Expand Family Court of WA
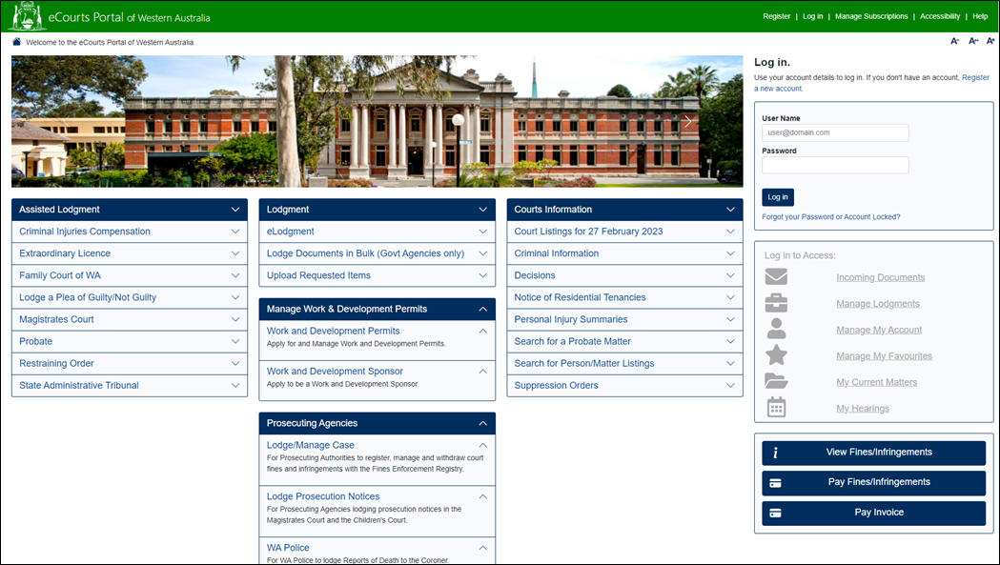This screenshot has width=1000, height=565. pyautogui.click(x=130, y=275)
